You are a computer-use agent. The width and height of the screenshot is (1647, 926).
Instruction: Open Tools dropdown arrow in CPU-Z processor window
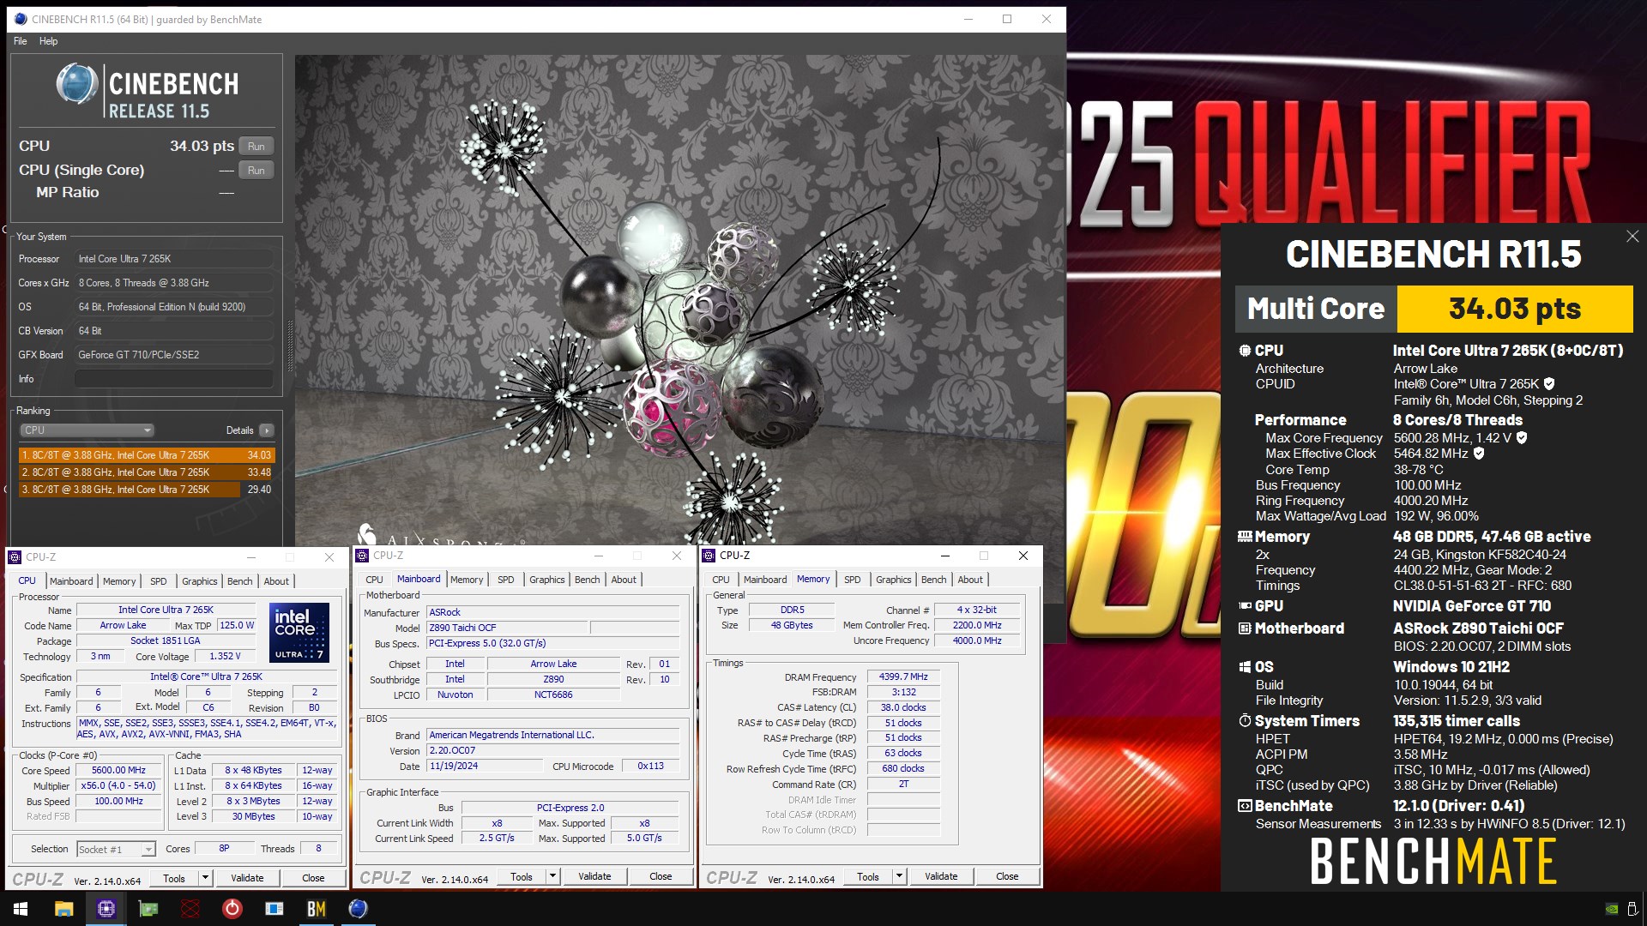coord(205,878)
